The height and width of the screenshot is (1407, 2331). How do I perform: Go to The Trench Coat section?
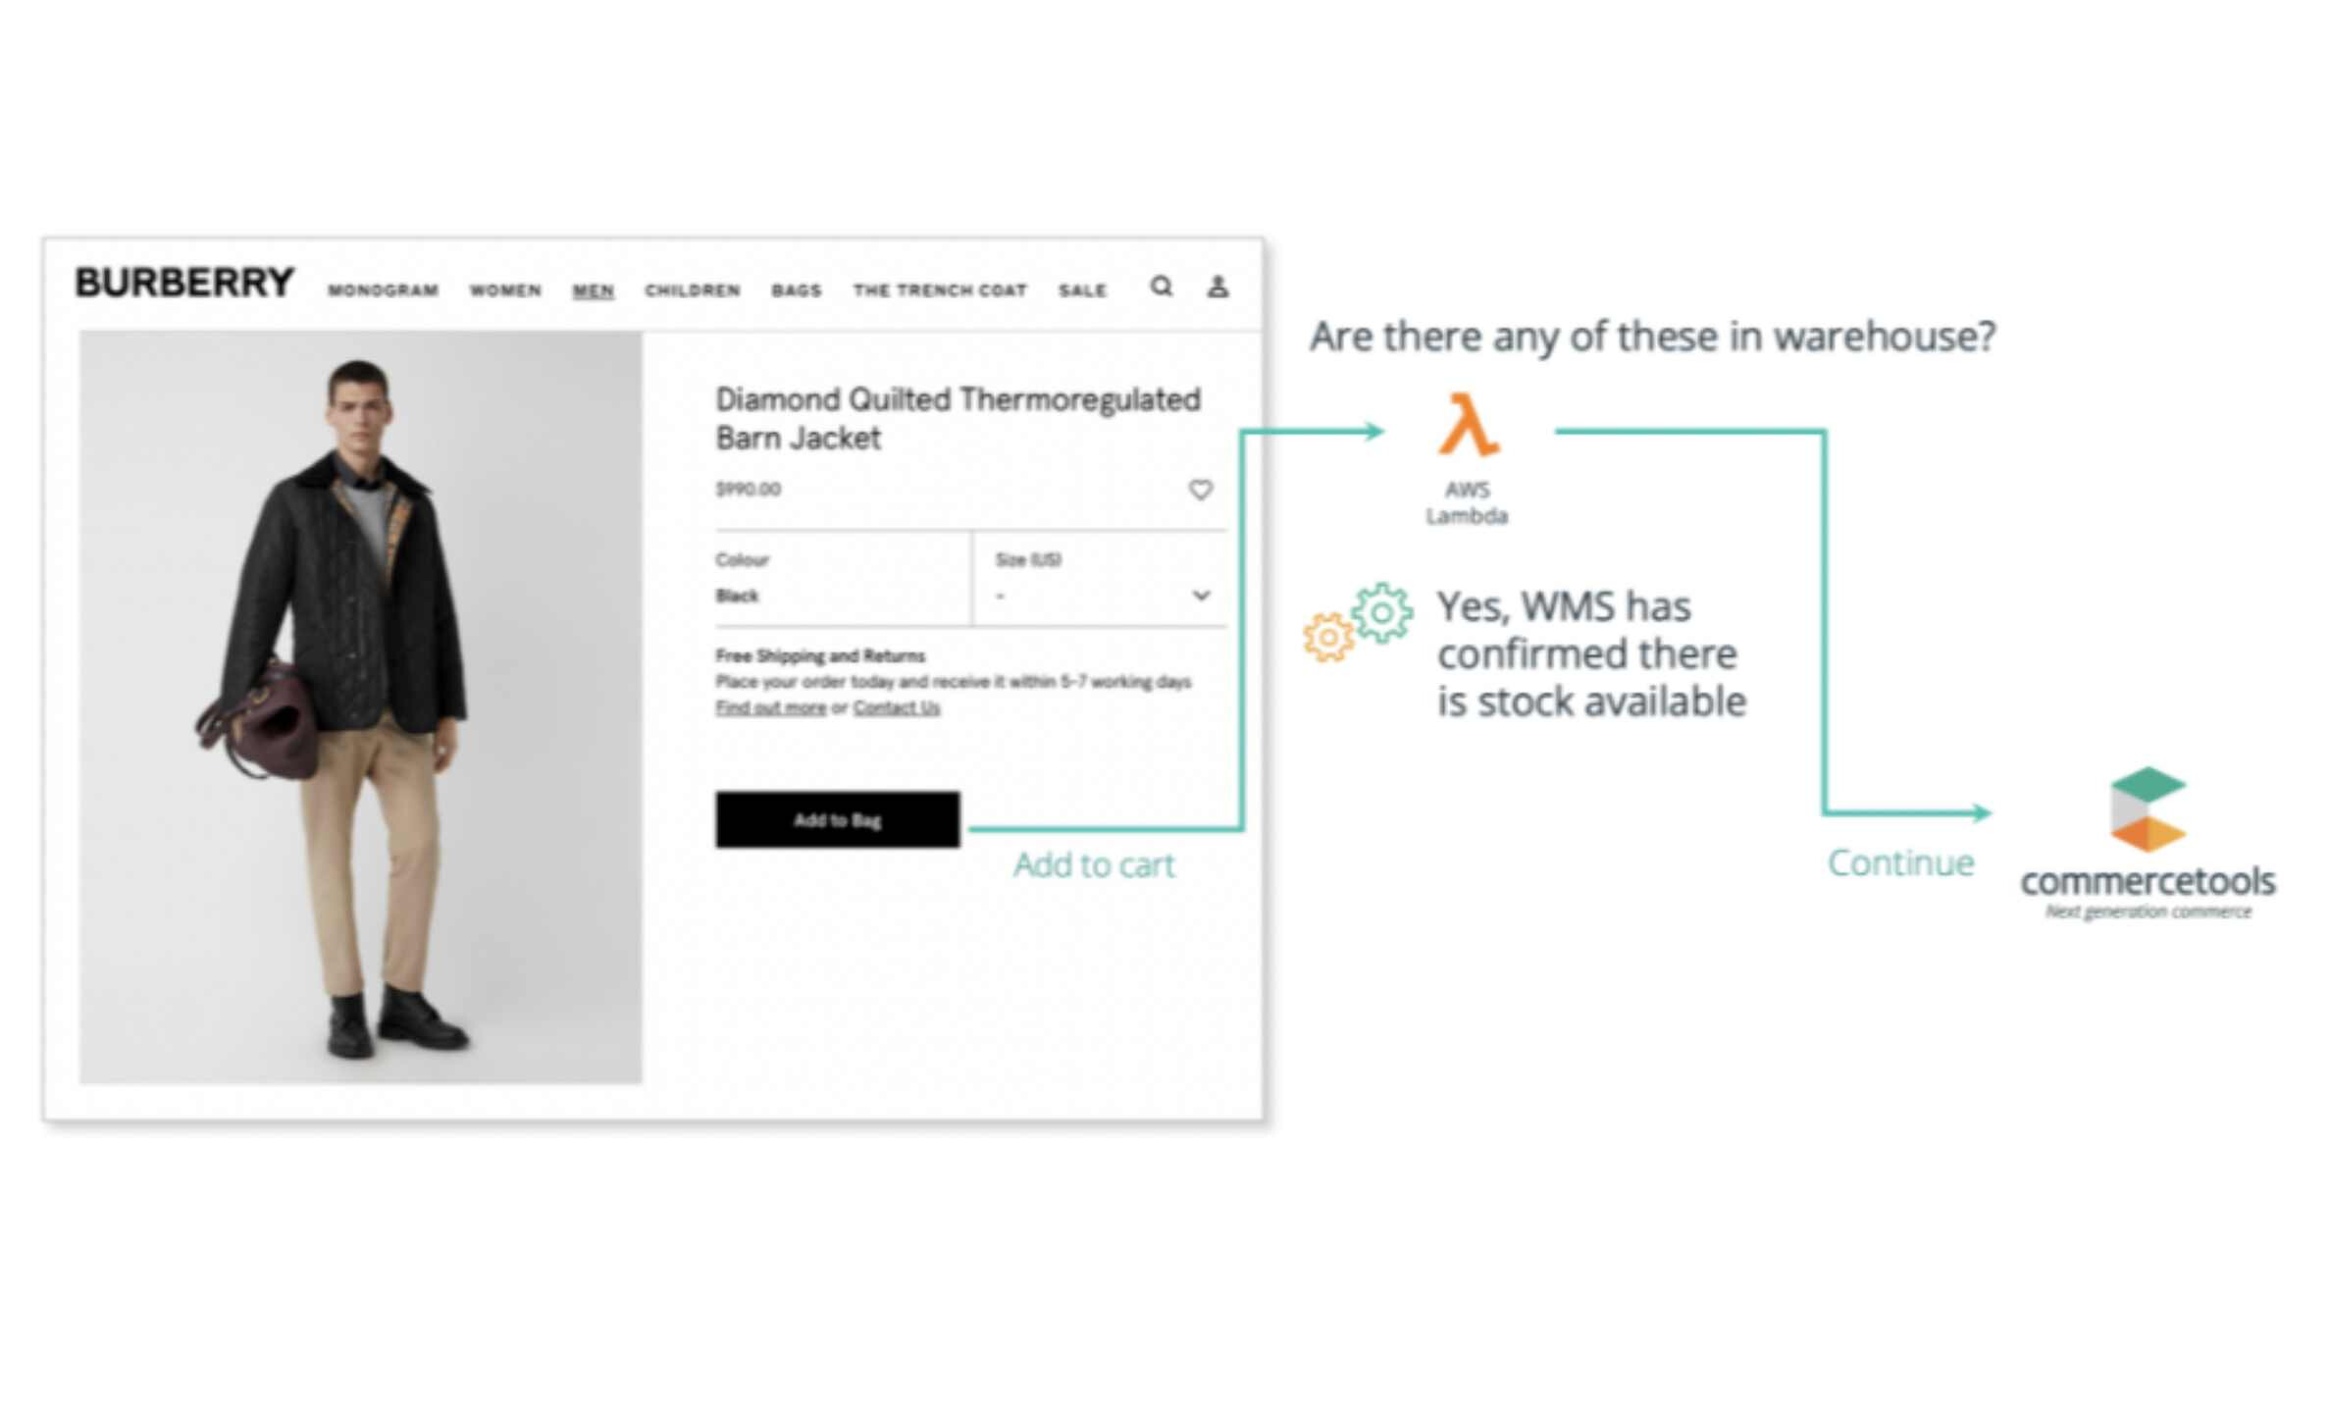(940, 290)
